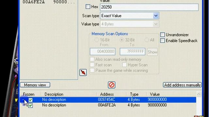
Task: Click 4 Bytes type in 0097454C row
Action: [x=134, y=100]
